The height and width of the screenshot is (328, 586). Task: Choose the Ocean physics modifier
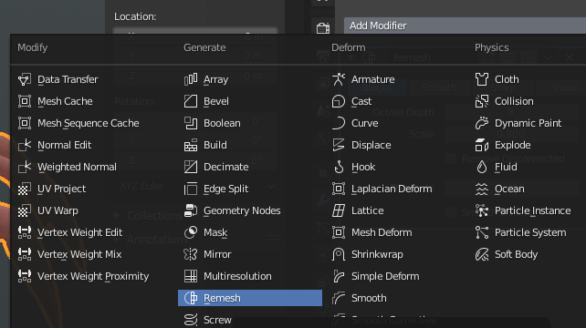pyautogui.click(x=528, y=189)
